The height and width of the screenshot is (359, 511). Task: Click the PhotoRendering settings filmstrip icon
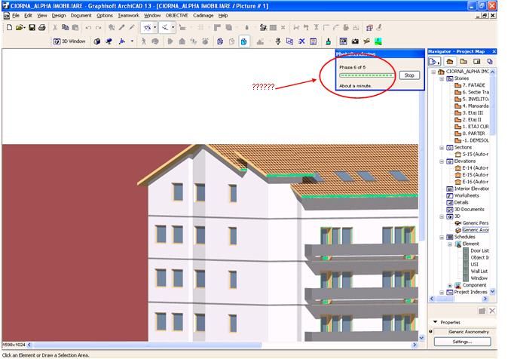(343, 41)
